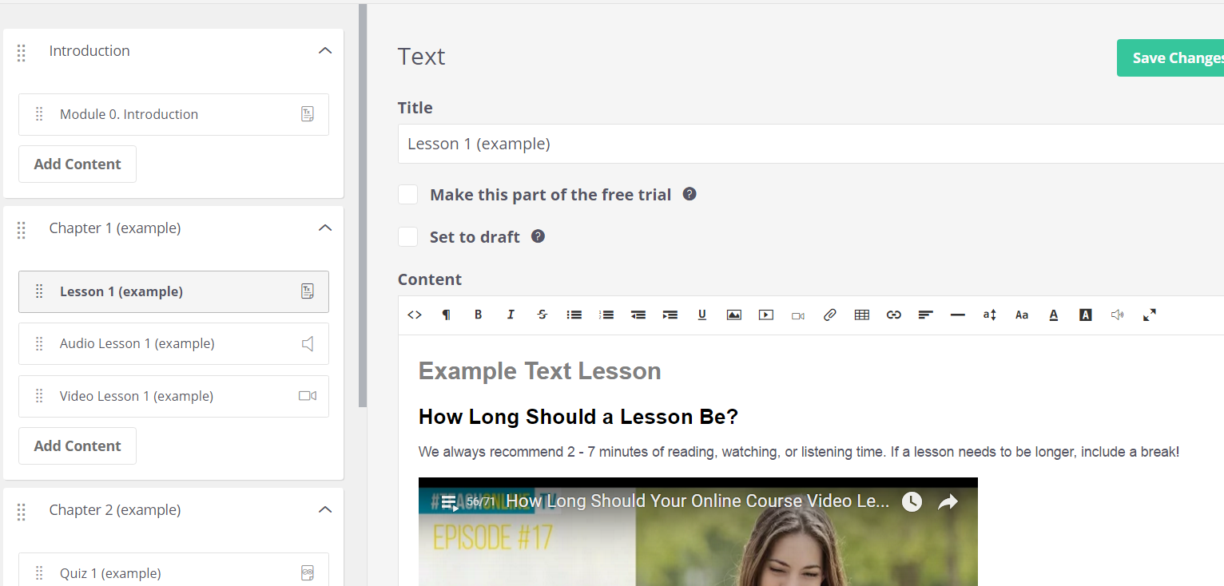Attach a file with the paperclip icon

(x=830, y=315)
